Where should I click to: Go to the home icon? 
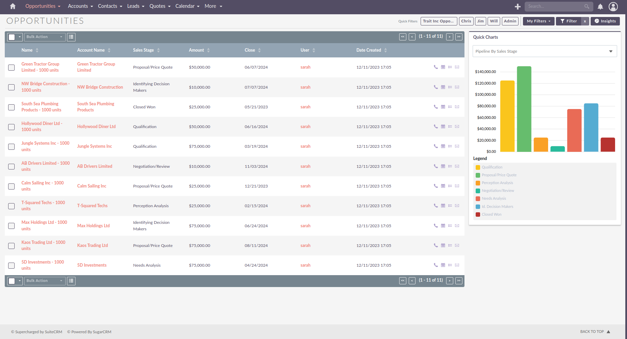point(13,6)
